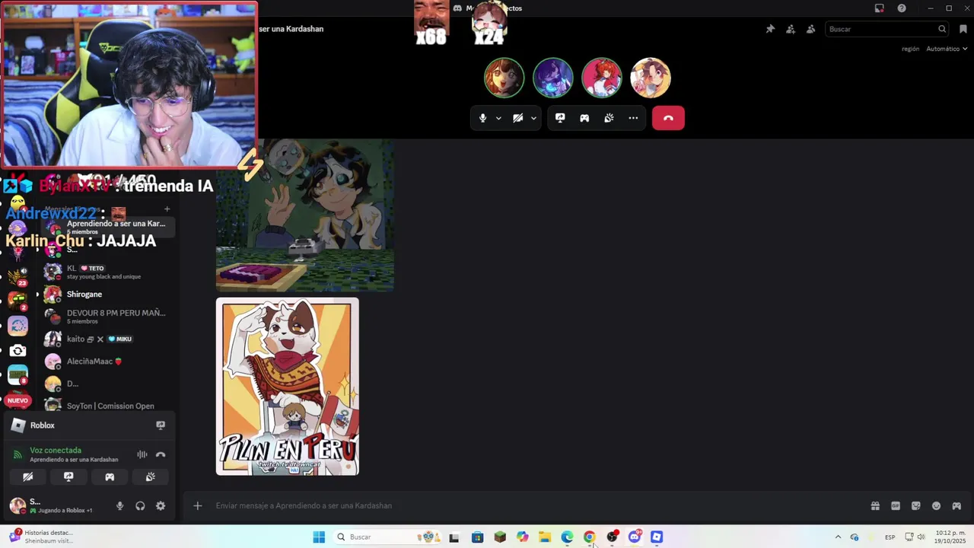This screenshot has height=548, width=974.
Task: Show the member list
Action: [x=810, y=29]
